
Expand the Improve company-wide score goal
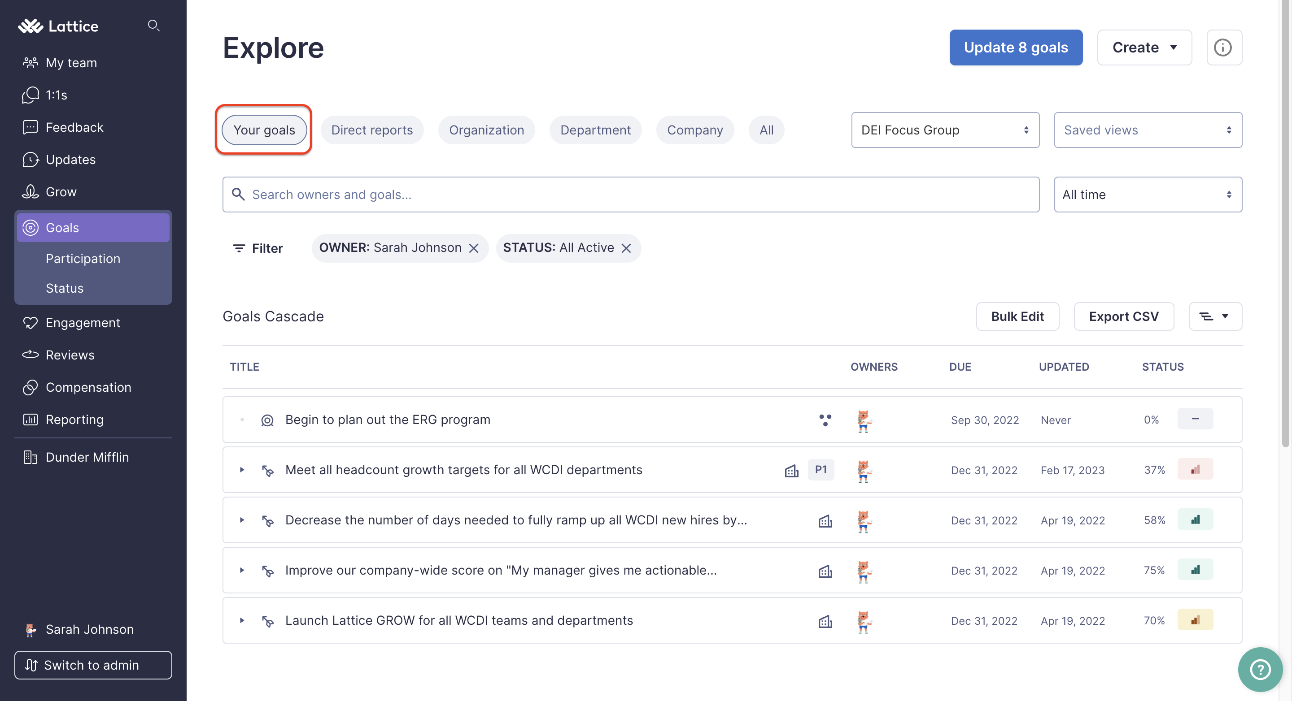click(242, 570)
